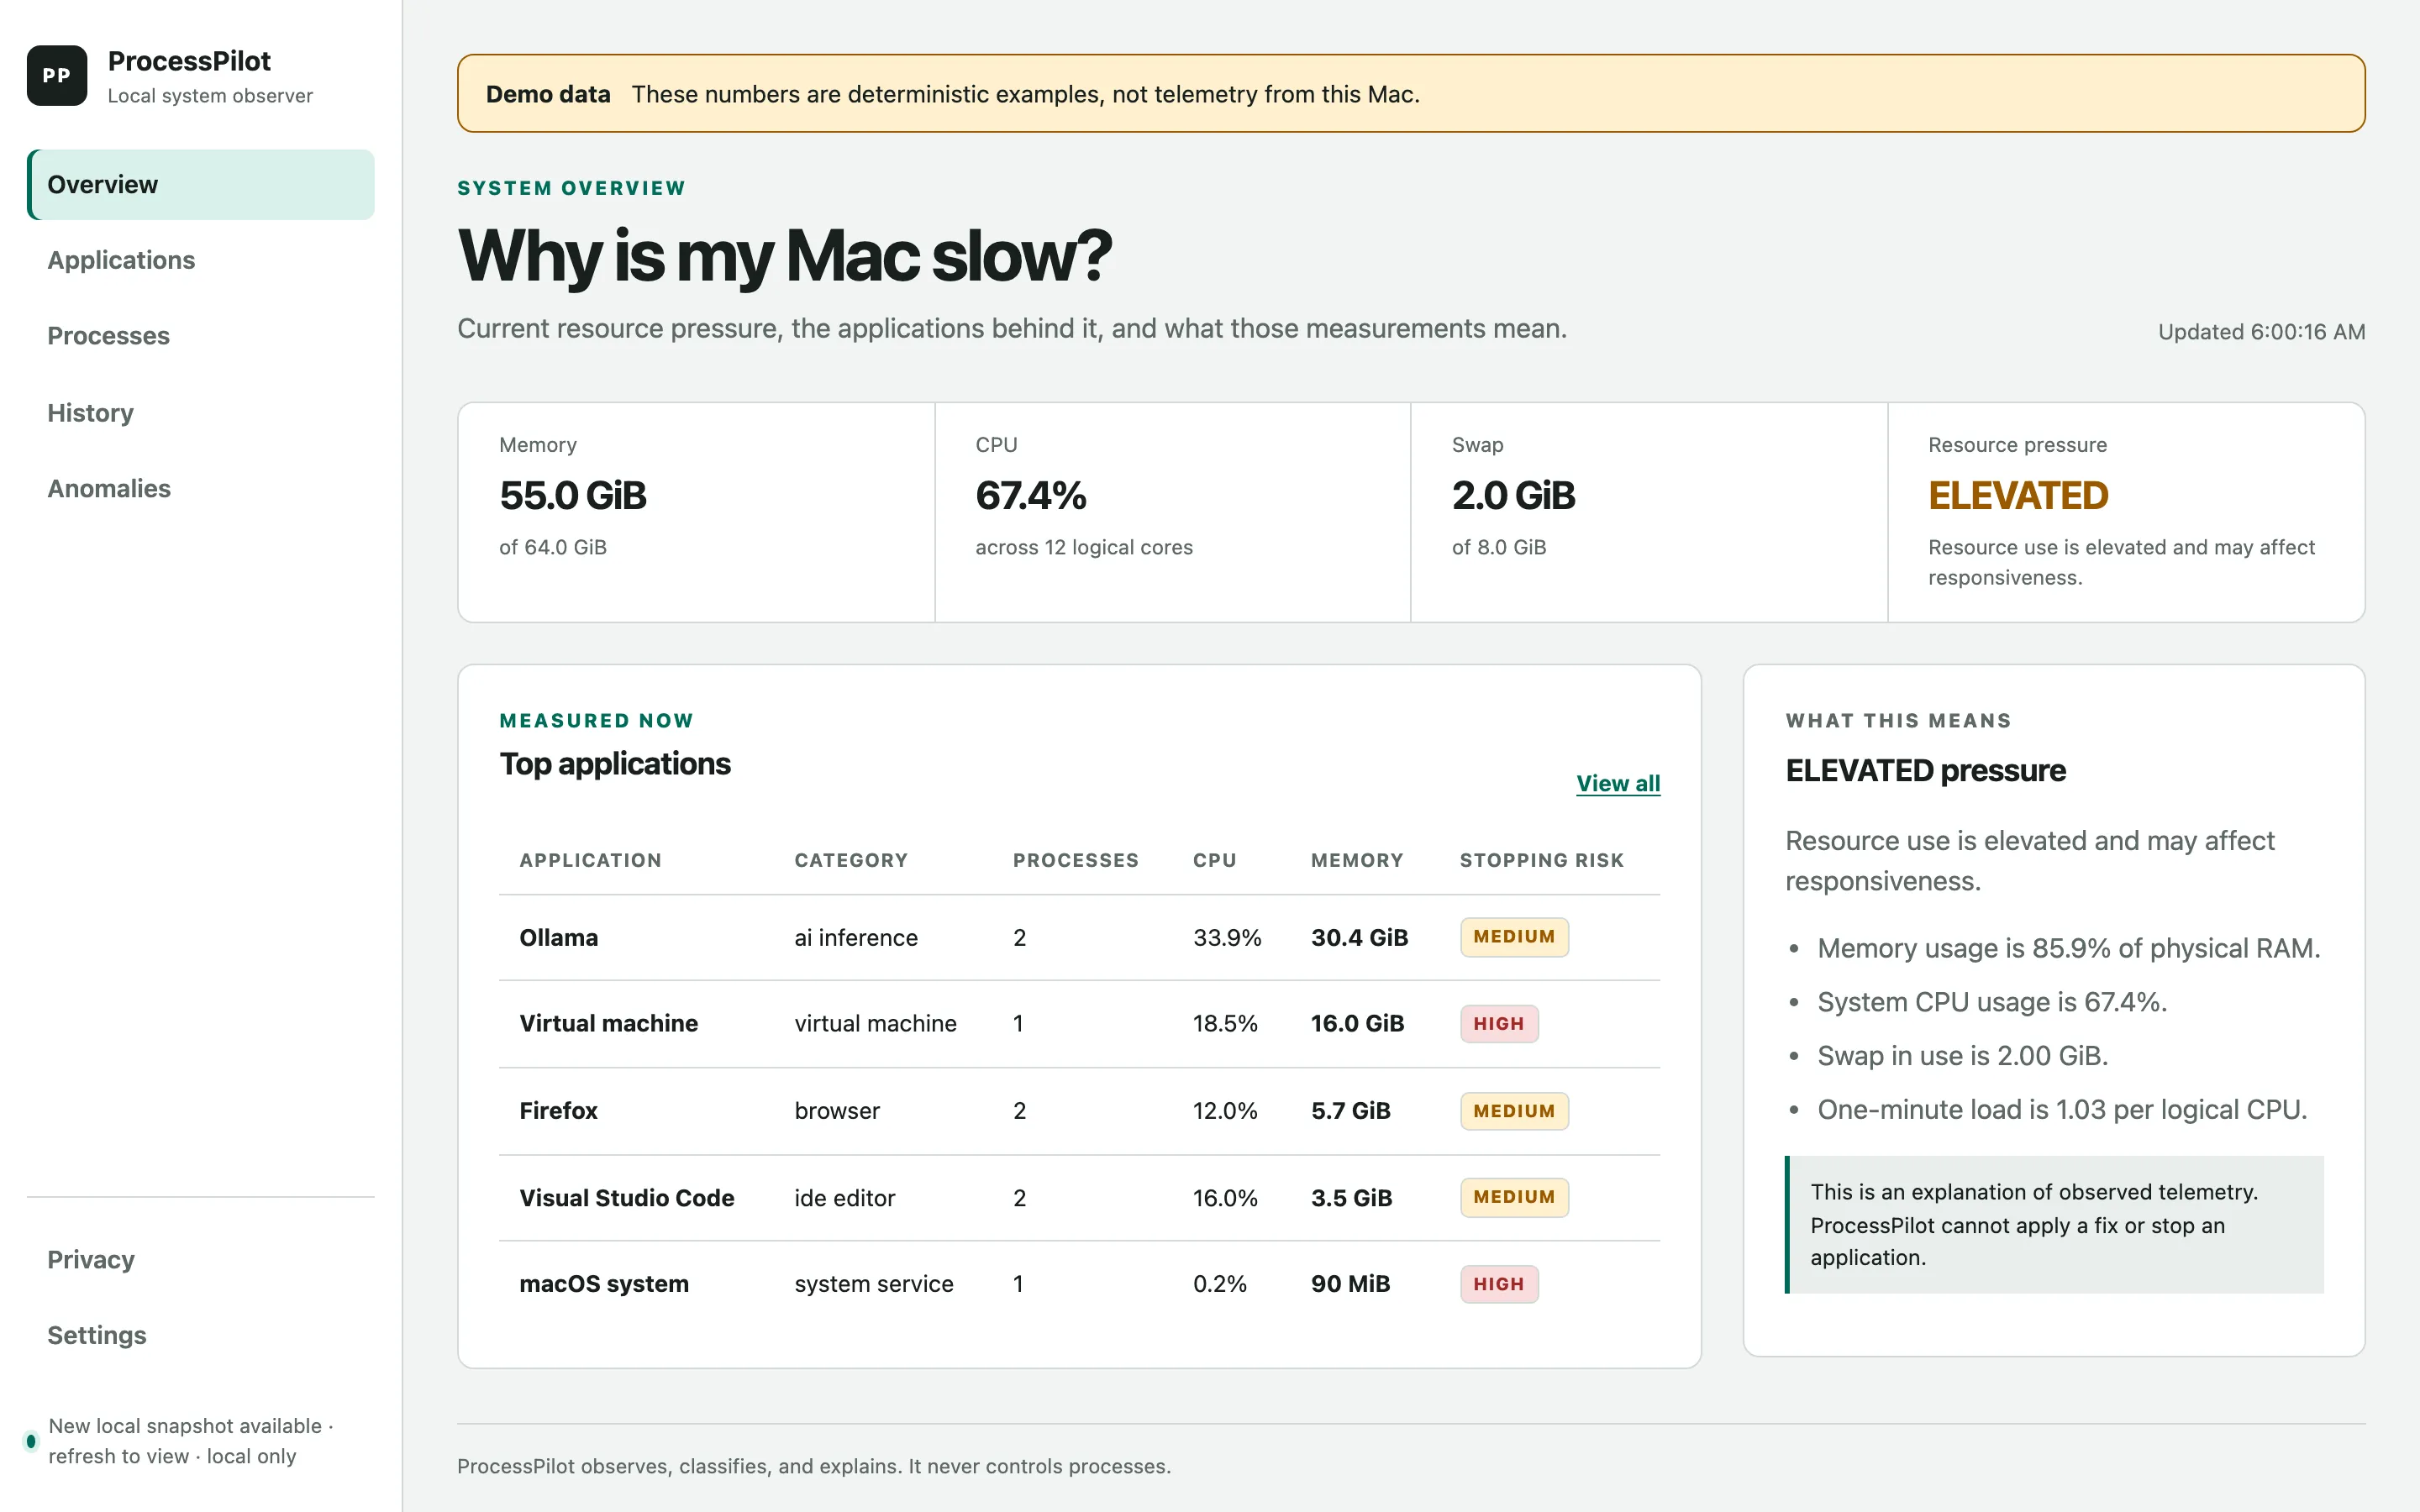Image resolution: width=2420 pixels, height=1512 pixels.
Task: Click the APPLICATION column header
Action: tap(590, 861)
